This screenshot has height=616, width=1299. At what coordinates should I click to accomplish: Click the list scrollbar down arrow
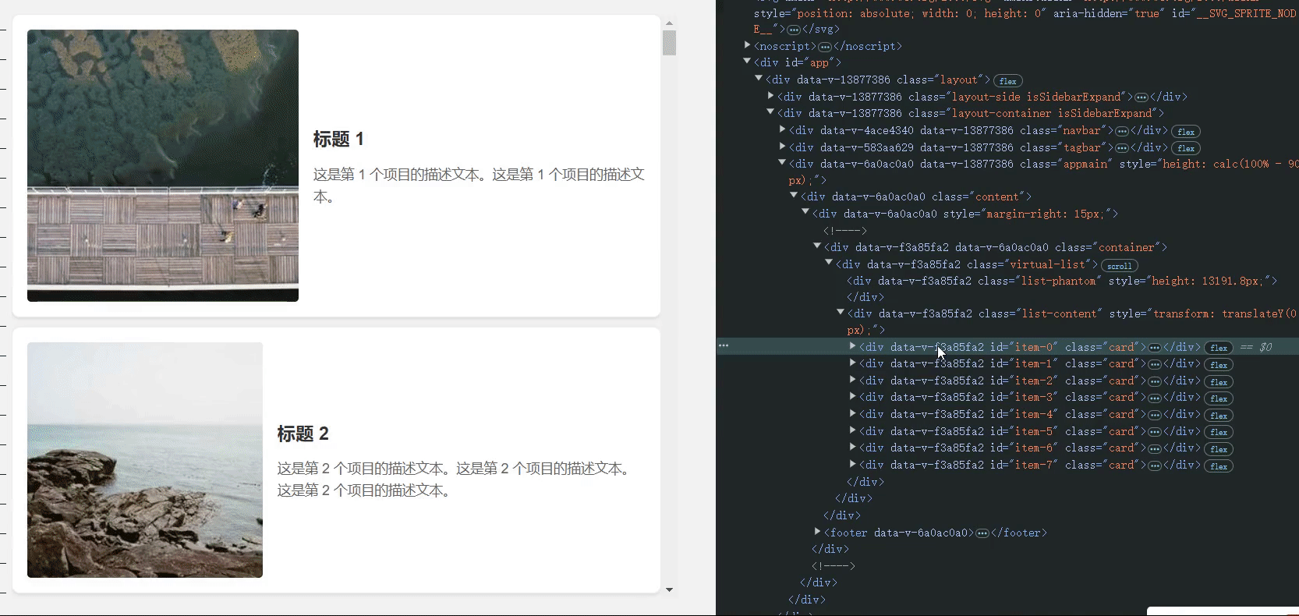coord(669,589)
